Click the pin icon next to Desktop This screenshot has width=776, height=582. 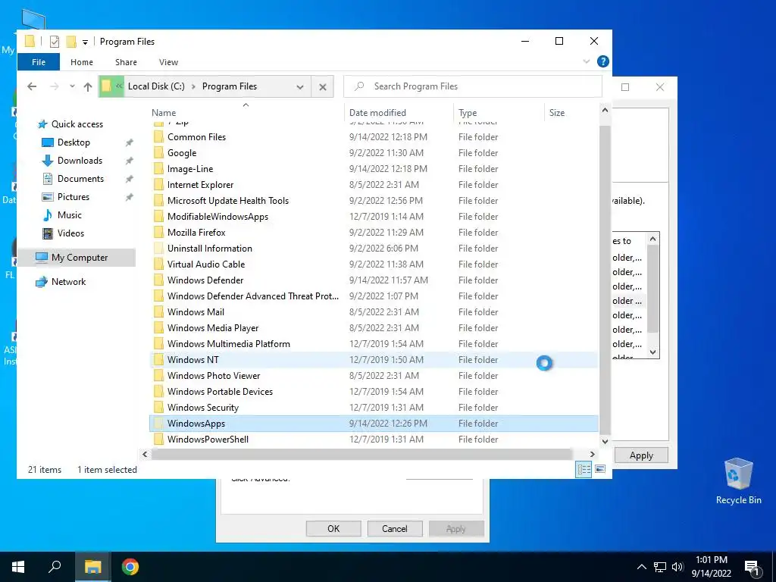click(129, 142)
